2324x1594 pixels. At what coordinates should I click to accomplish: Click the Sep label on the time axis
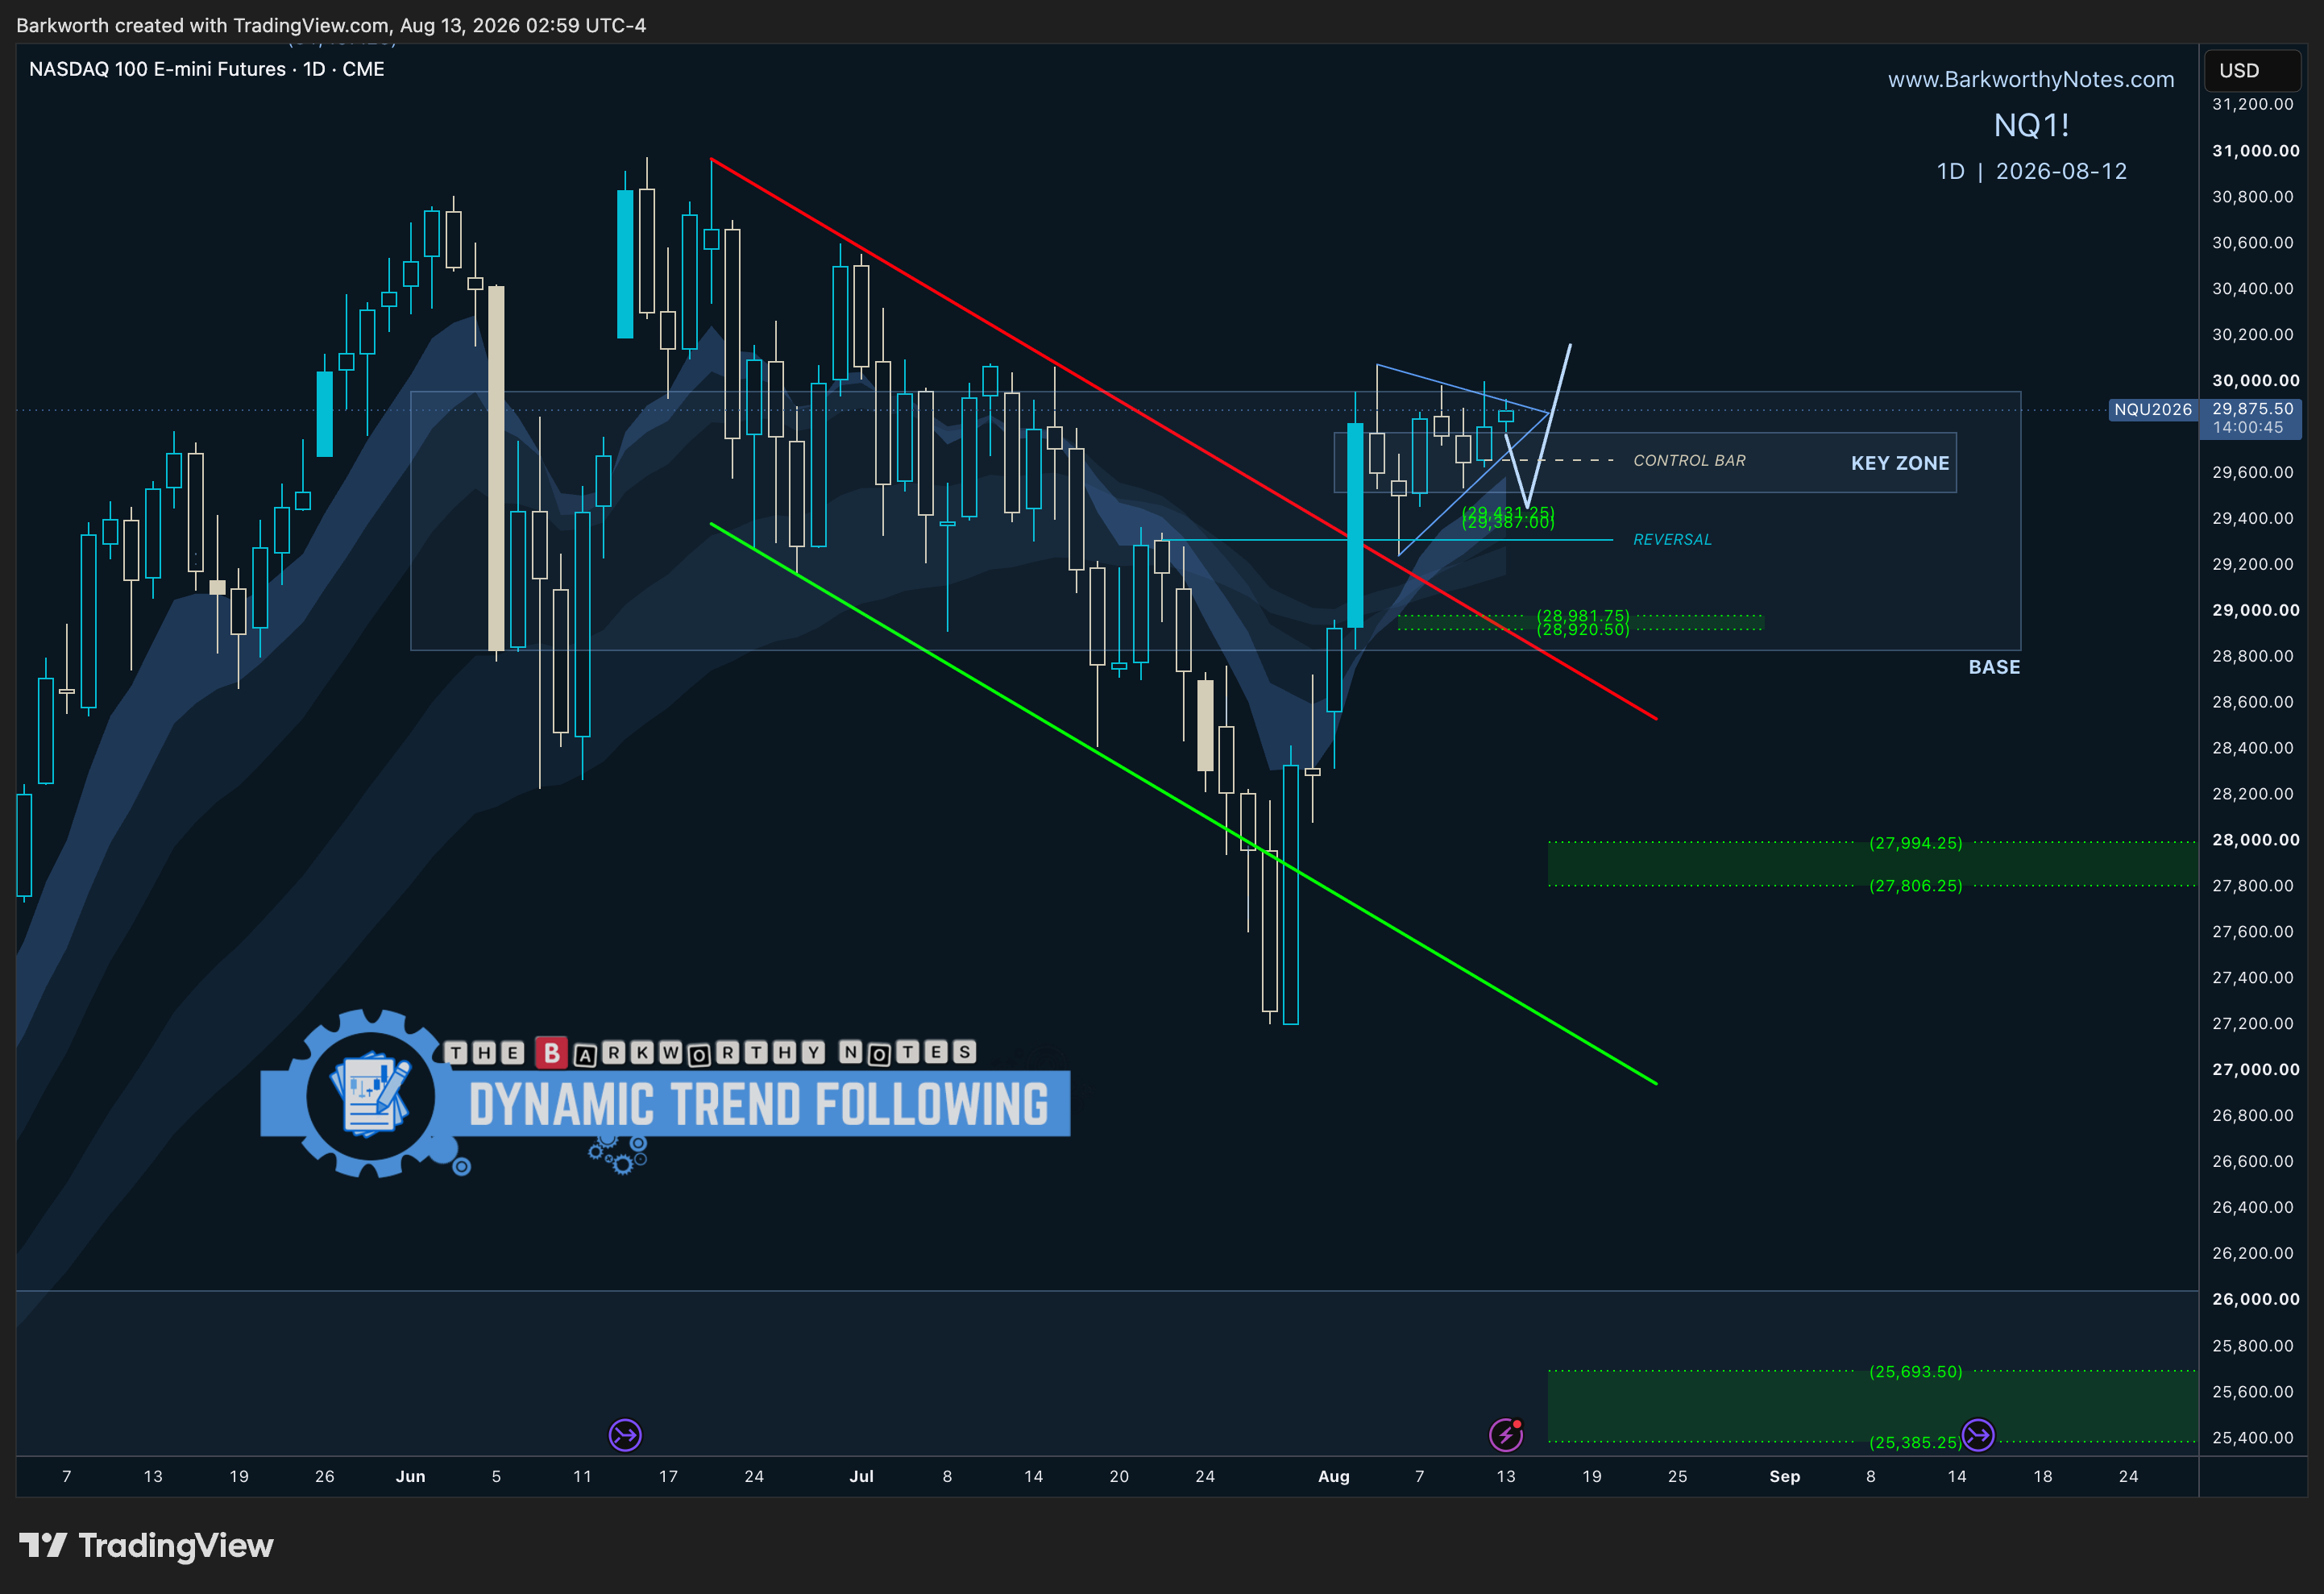[x=1785, y=1476]
